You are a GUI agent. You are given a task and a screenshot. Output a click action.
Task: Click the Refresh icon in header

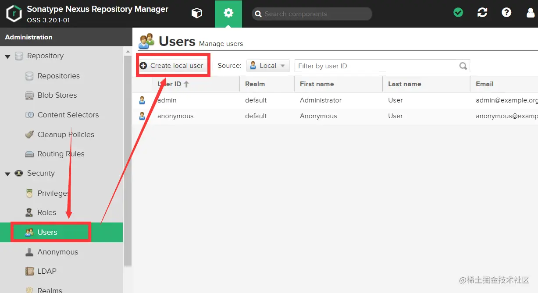pyautogui.click(x=482, y=13)
